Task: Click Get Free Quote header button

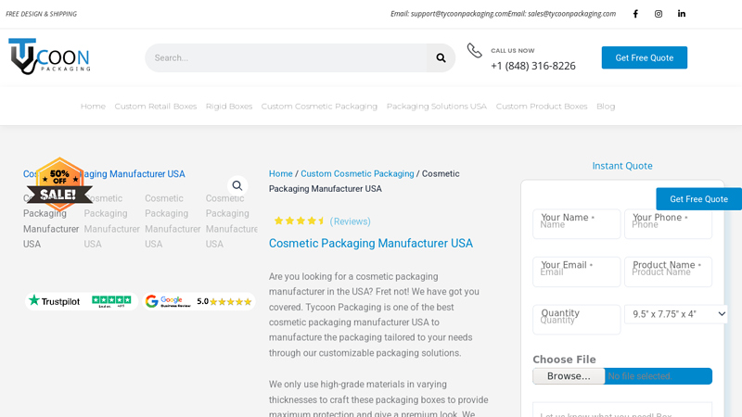Action: click(644, 57)
